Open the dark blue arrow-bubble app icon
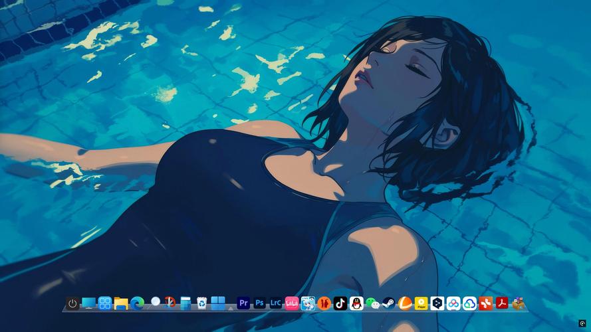Screen dimensions: 591x332 (x=437, y=303)
